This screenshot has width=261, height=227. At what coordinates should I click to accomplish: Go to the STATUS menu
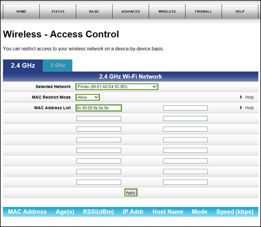[x=57, y=11]
